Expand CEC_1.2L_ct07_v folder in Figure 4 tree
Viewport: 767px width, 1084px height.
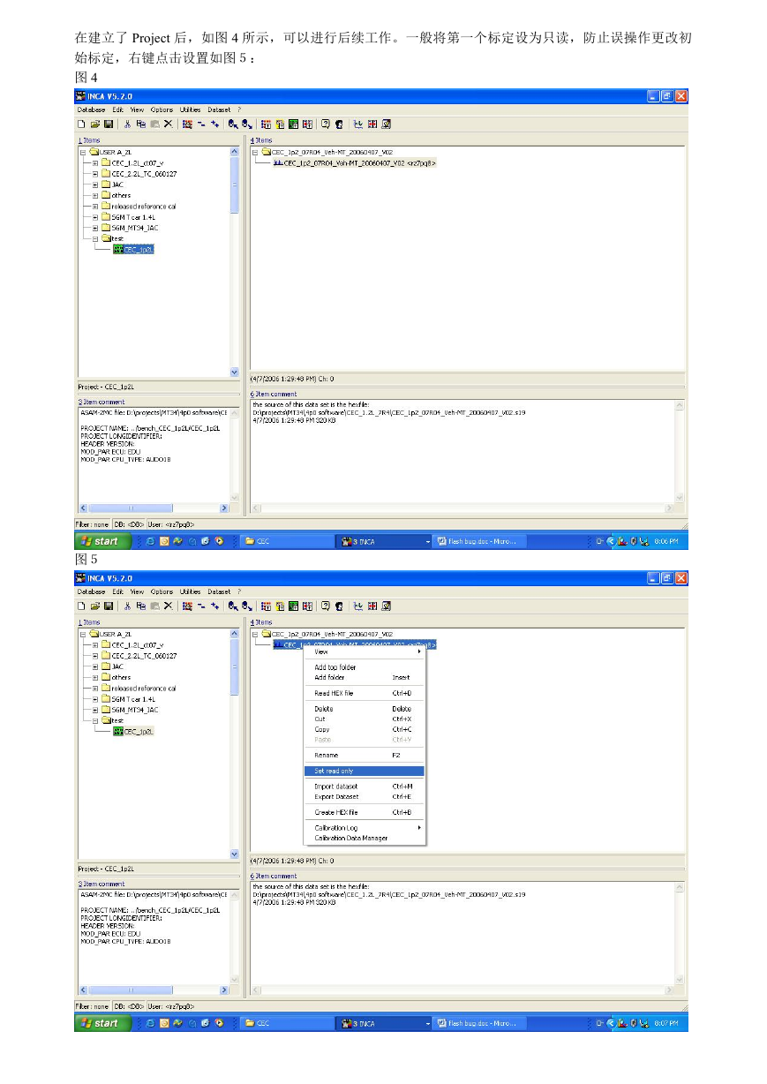pyautogui.click(x=95, y=163)
